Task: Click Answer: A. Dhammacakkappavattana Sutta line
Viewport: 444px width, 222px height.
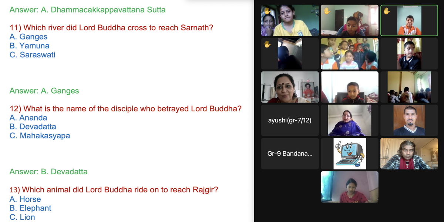Action: pyautogui.click(x=87, y=10)
